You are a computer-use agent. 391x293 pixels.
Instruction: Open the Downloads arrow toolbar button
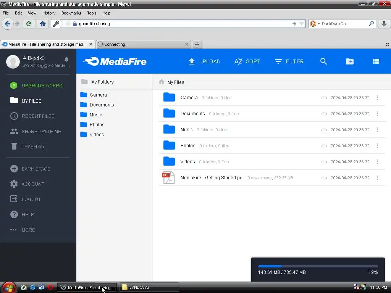point(384,24)
